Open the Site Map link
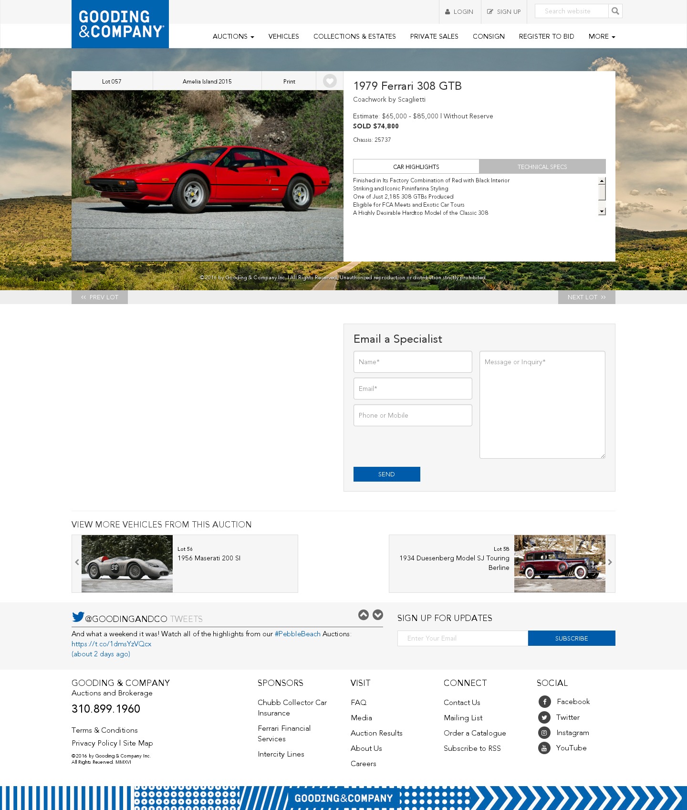 138,743
